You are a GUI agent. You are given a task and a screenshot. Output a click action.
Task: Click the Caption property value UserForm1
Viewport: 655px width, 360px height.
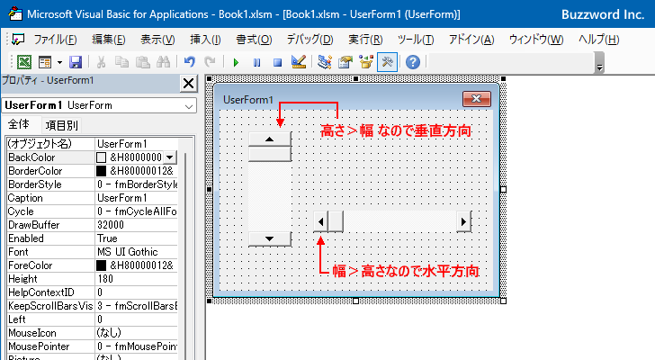(136, 198)
